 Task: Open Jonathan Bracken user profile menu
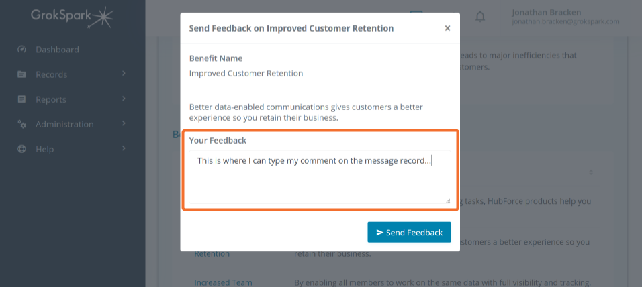pos(565,17)
